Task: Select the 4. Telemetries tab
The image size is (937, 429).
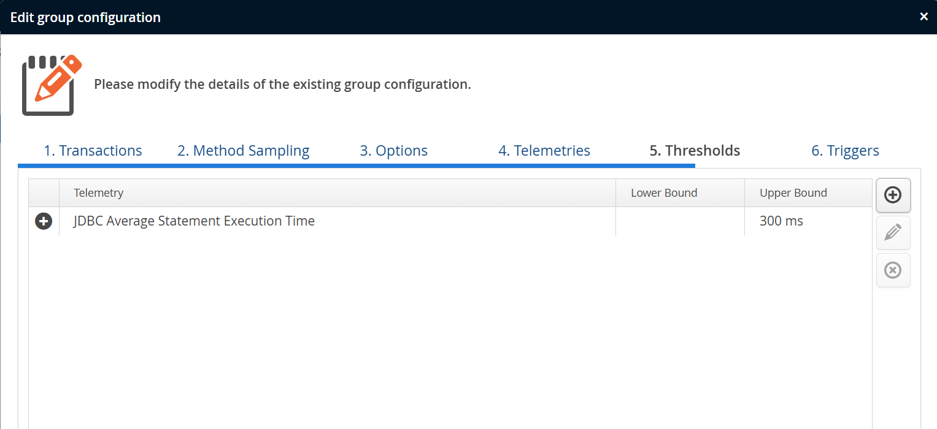Action: pos(544,151)
